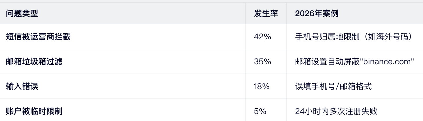Click the 42% rate value

click(x=262, y=37)
